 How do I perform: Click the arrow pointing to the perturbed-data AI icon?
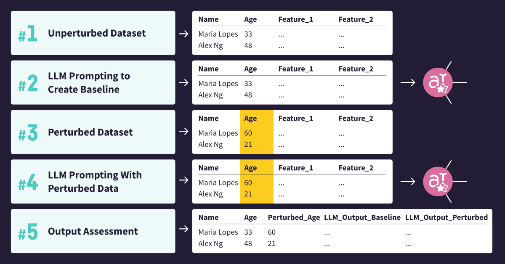(407, 182)
